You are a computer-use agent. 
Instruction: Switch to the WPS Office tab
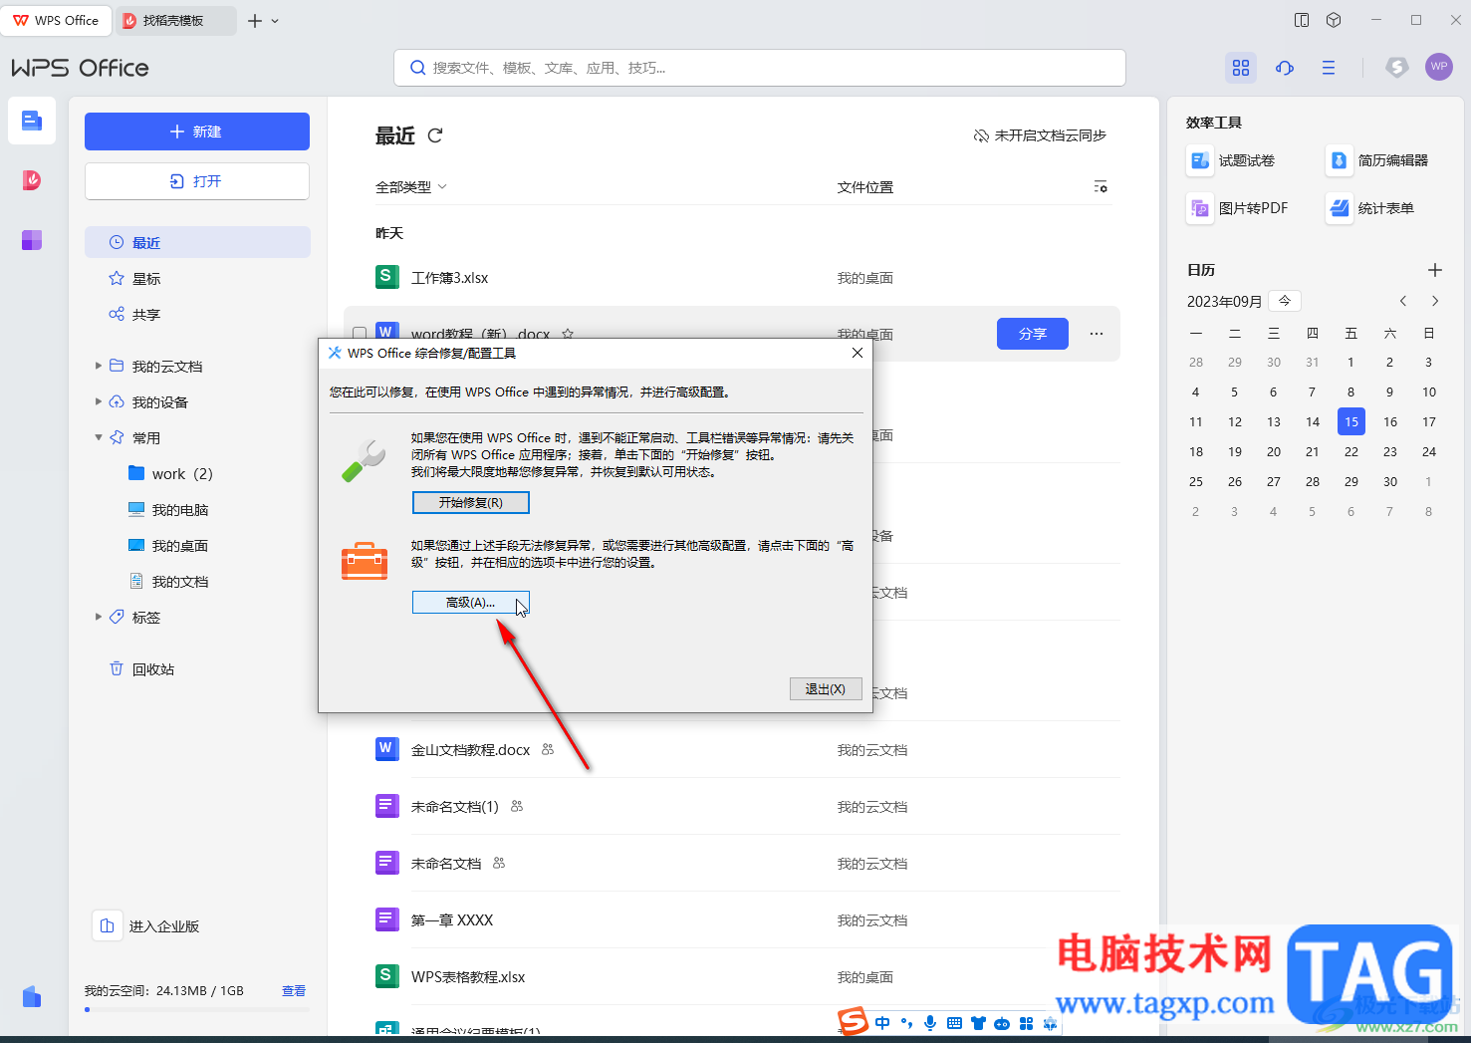56,20
